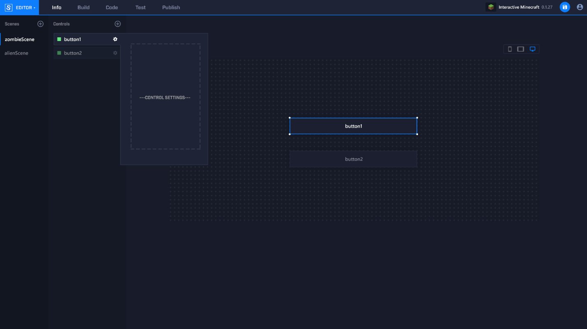587x329 pixels.
Task: Click the Interactive Minecraft project thumbnail icon
Action: (491, 7)
